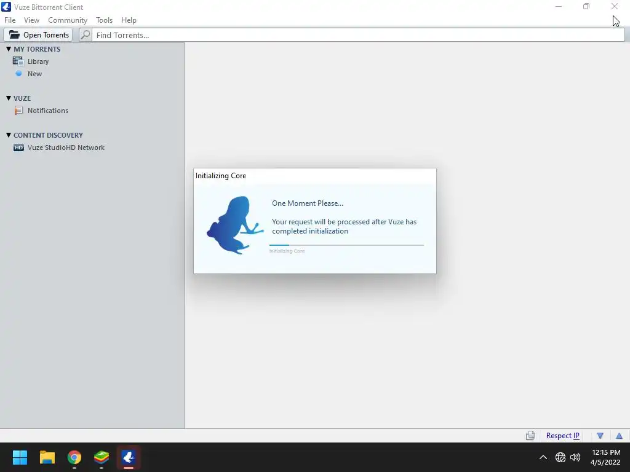Open the clock and date panel
The height and width of the screenshot is (472, 630).
point(605,457)
